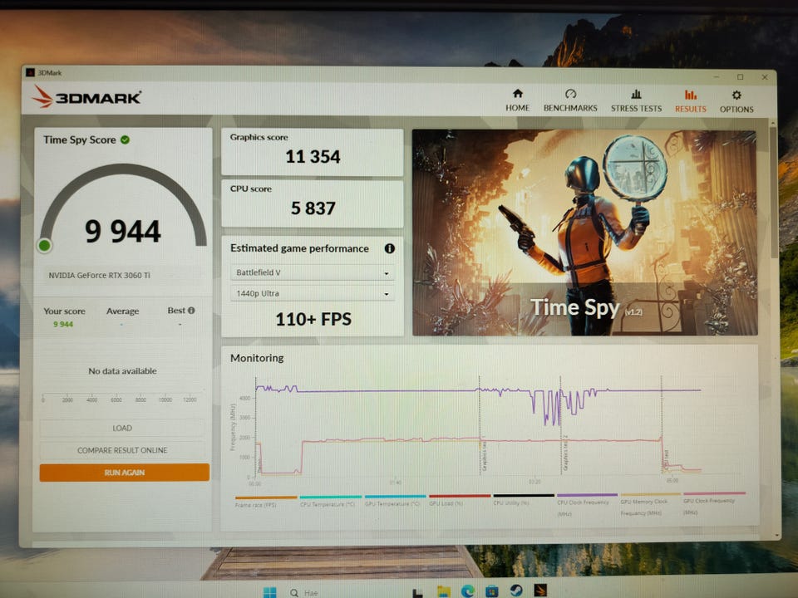The image size is (798, 598).
Task: Toggle the GPU Clock Frequency legend
Action: [x=714, y=503]
